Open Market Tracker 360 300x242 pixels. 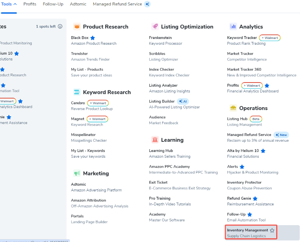261,72
